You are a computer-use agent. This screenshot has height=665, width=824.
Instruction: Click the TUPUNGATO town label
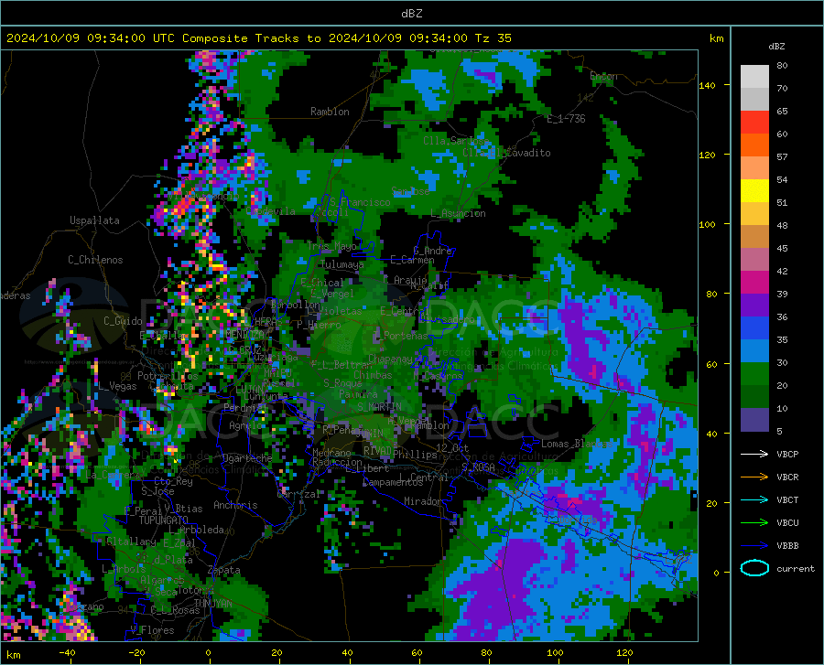tap(164, 520)
